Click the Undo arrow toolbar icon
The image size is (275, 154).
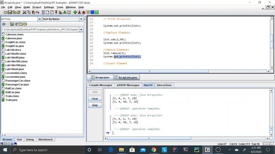coord(37,12)
